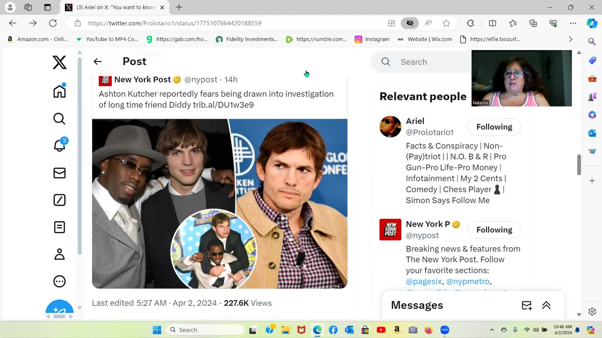Click the tracking prevention eye-slash icon
602x338 pixels.
(x=410, y=23)
